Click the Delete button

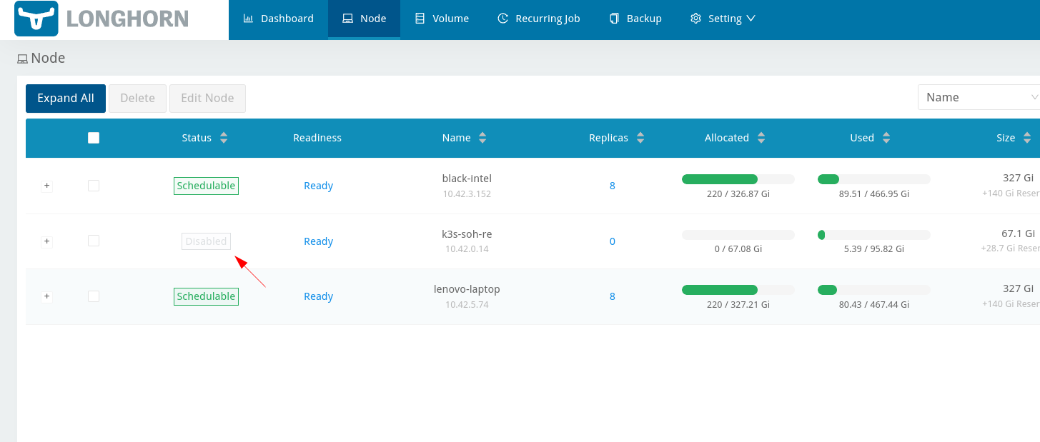(x=137, y=99)
